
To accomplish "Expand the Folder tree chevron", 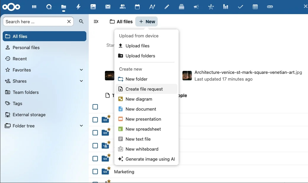I will pos(81,126).
